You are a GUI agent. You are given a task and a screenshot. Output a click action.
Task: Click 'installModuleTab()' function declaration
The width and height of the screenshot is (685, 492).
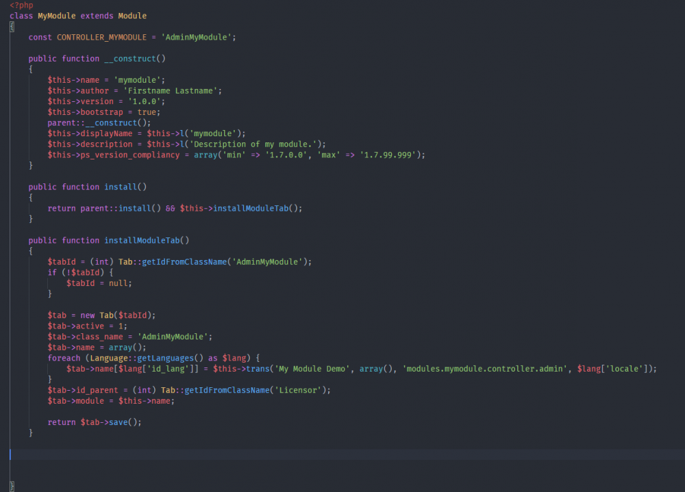(147, 241)
